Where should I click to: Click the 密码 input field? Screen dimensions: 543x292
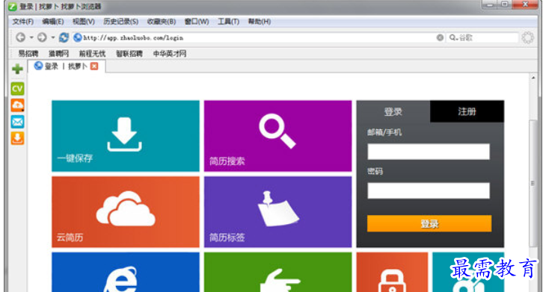[x=429, y=190]
